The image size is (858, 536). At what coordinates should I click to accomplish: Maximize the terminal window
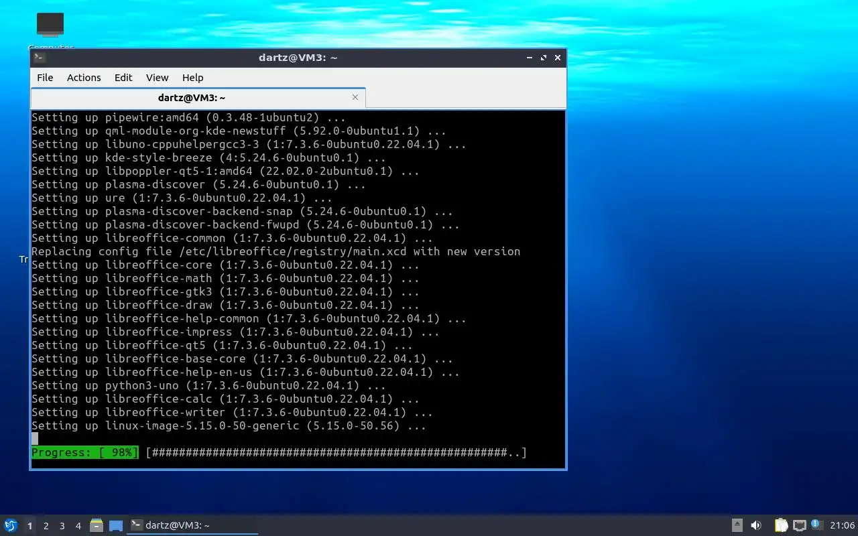tap(544, 58)
